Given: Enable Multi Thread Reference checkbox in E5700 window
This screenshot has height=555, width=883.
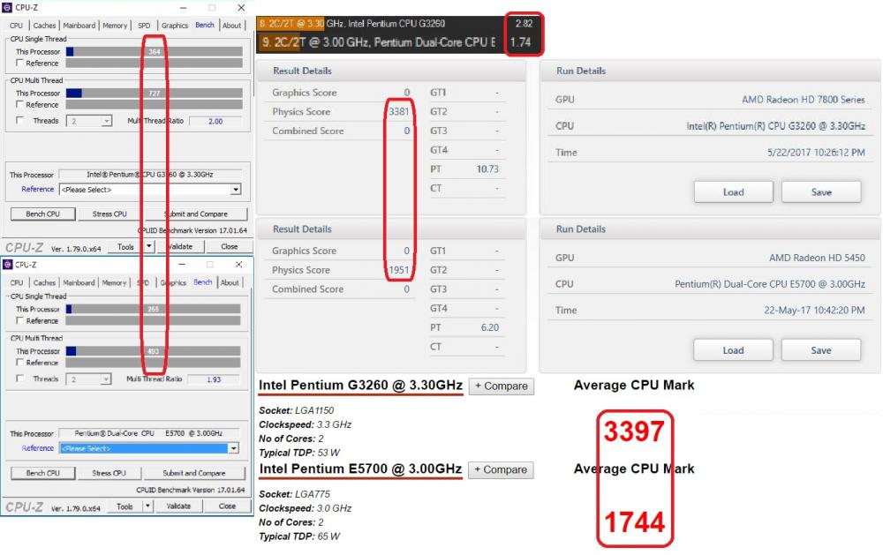Looking at the screenshot, I should pos(20,363).
